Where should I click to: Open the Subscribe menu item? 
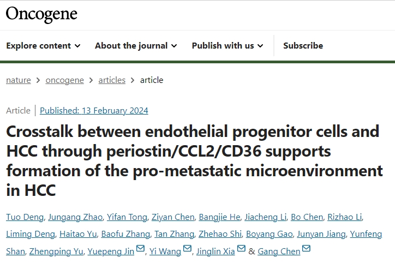pyautogui.click(x=303, y=46)
